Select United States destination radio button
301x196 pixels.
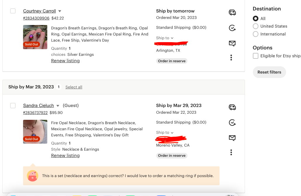[255, 26]
